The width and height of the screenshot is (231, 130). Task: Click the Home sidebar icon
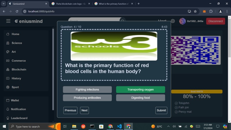[8, 34]
